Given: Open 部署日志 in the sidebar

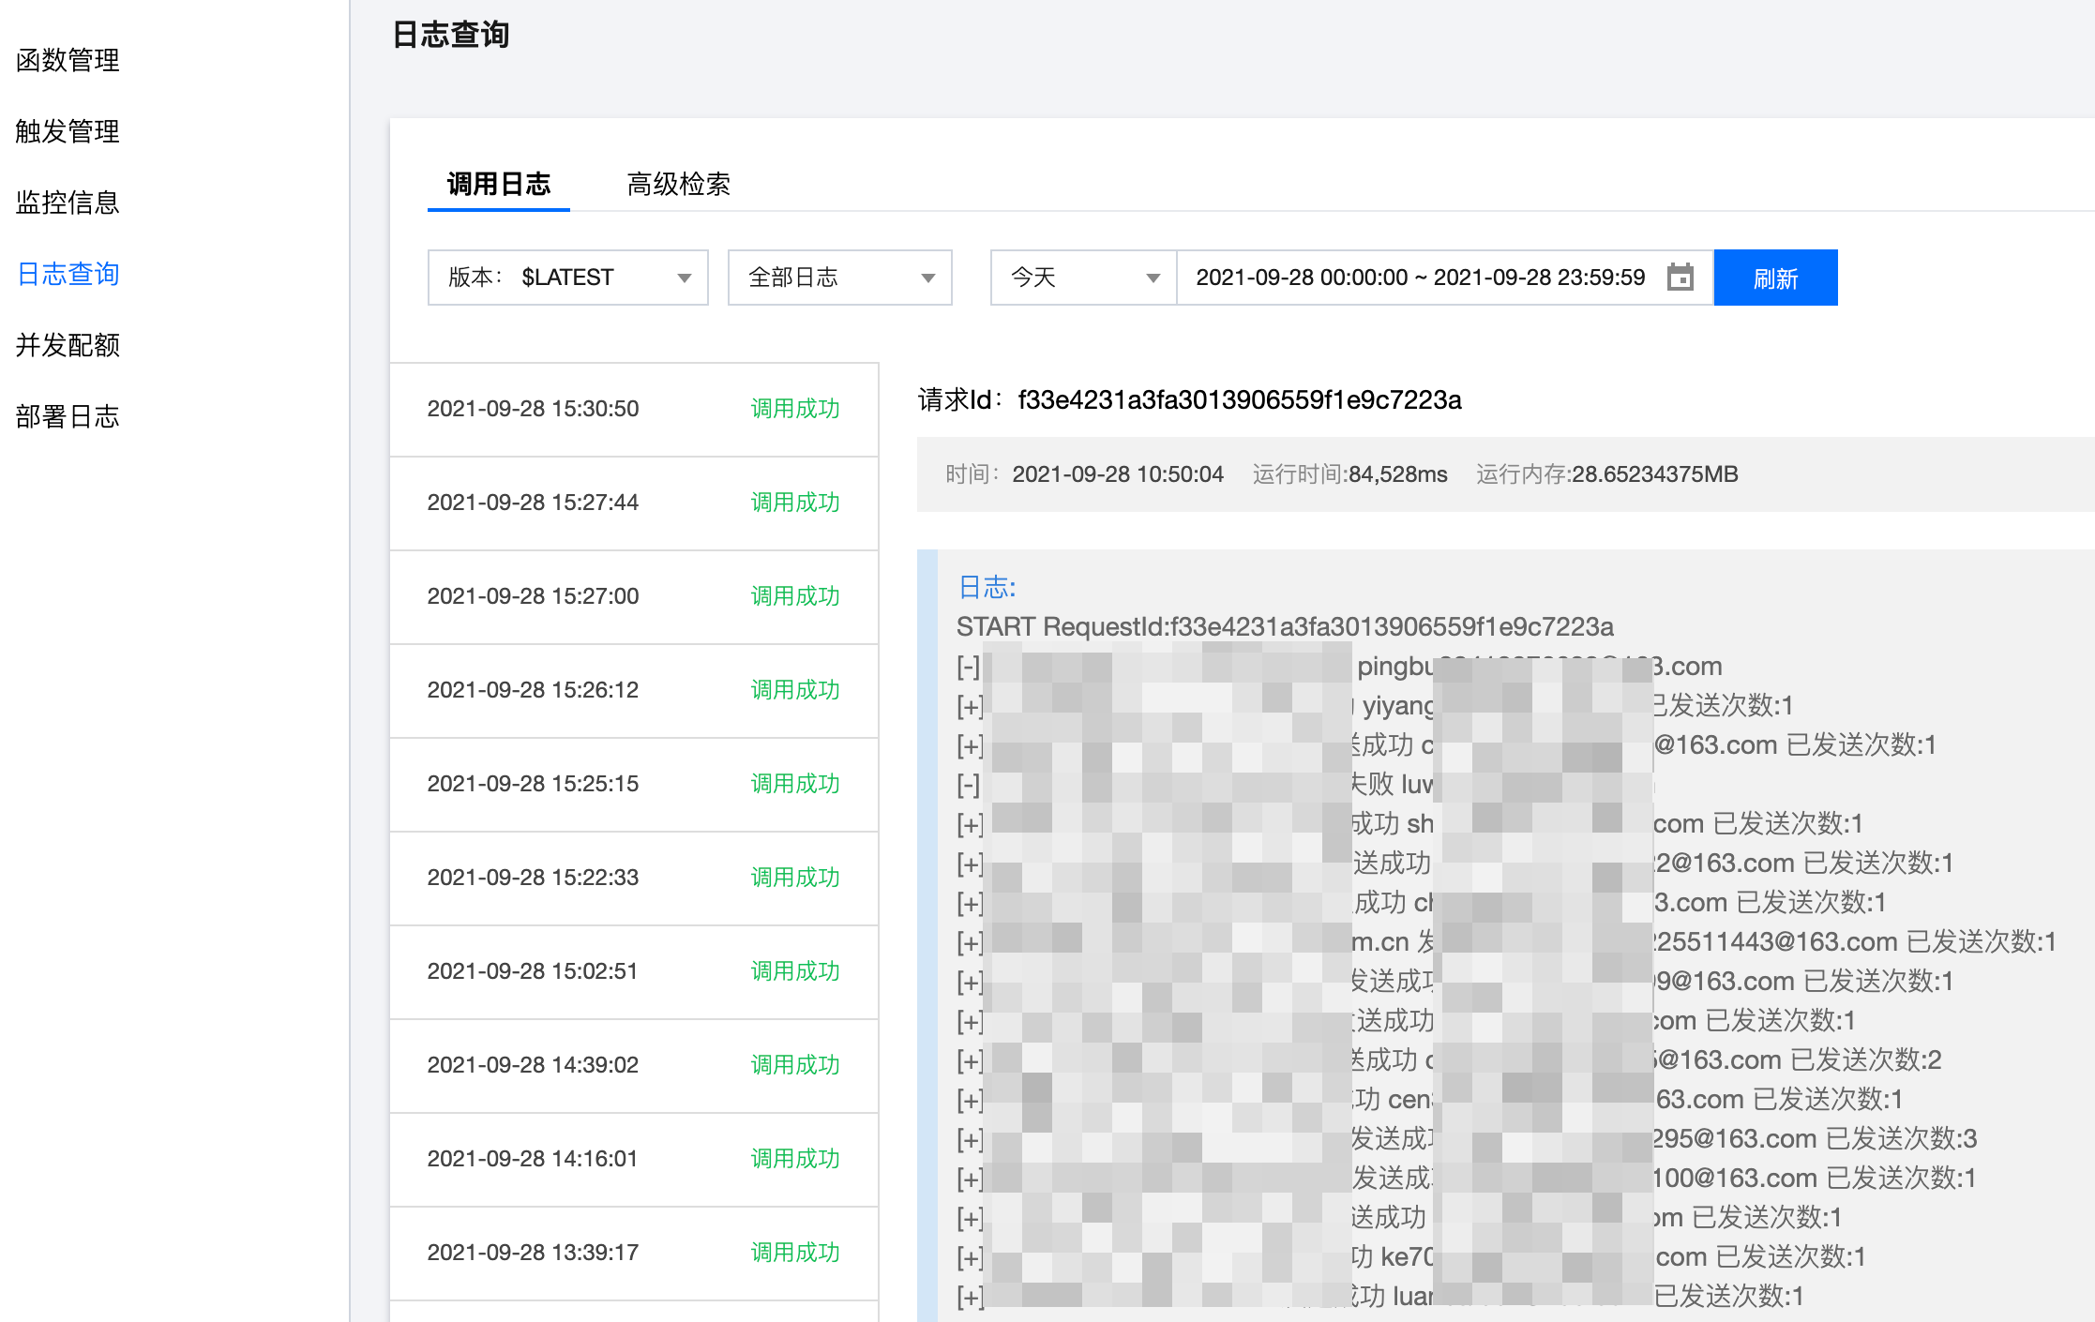Looking at the screenshot, I should [x=68, y=416].
